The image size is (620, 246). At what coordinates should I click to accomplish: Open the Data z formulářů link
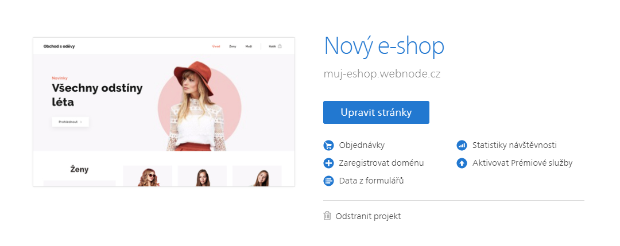click(x=371, y=181)
